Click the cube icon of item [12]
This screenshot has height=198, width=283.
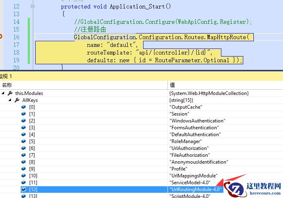point(24,190)
